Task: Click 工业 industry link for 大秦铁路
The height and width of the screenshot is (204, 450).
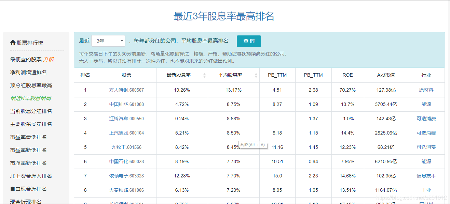Action: tap(426, 190)
